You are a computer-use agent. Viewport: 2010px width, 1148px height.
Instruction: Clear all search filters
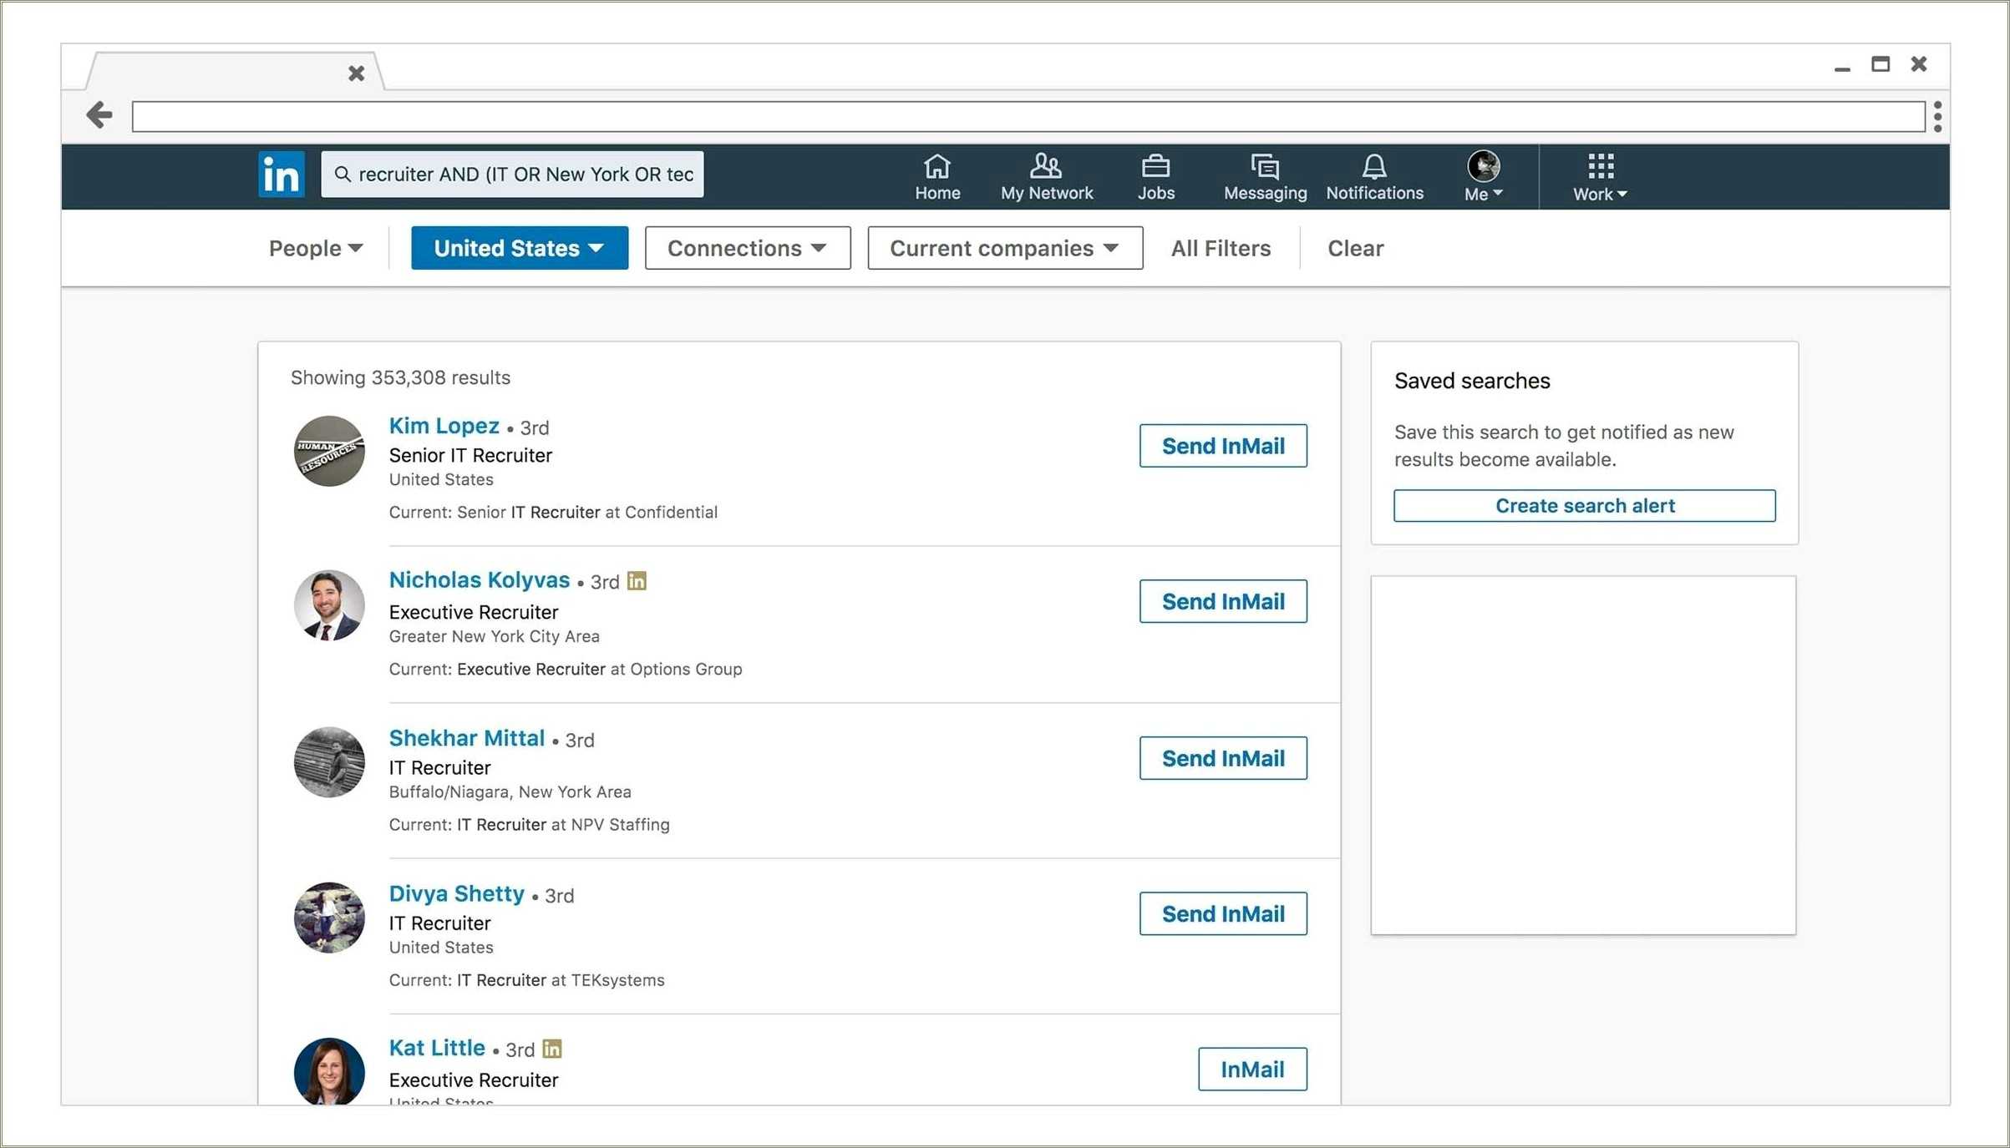click(1354, 248)
